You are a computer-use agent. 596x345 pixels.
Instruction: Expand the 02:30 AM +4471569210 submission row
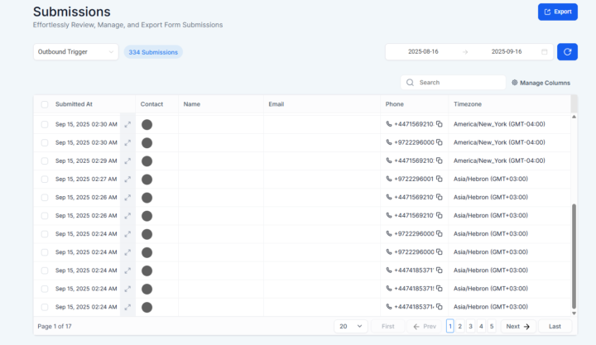[x=127, y=124]
